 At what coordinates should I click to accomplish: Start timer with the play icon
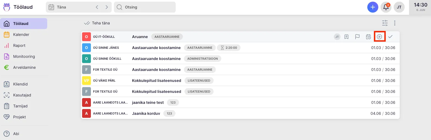(x=379, y=37)
